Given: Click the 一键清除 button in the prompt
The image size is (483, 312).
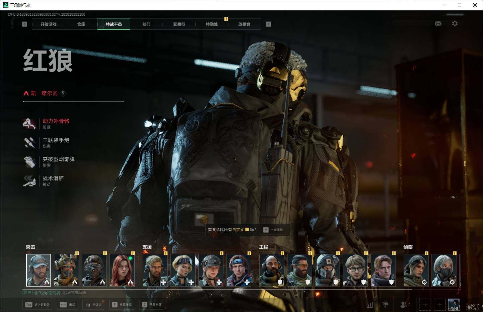Looking at the screenshot, I should pyautogui.click(x=273, y=230).
